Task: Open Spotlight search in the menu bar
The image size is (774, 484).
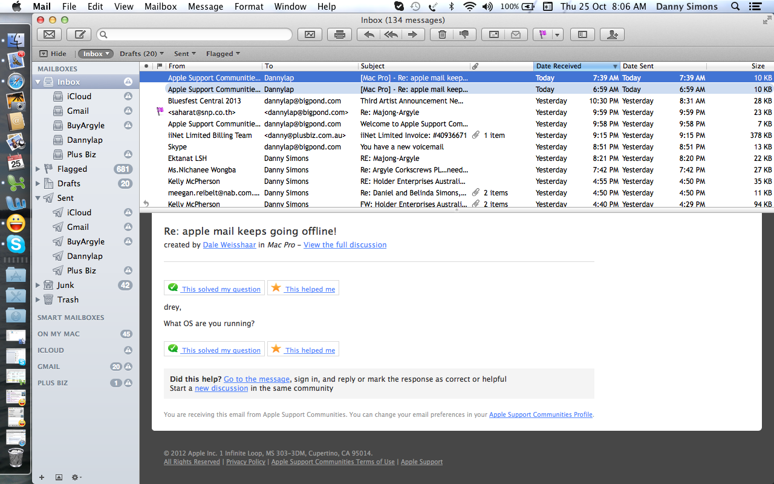Action: tap(735, 7)
